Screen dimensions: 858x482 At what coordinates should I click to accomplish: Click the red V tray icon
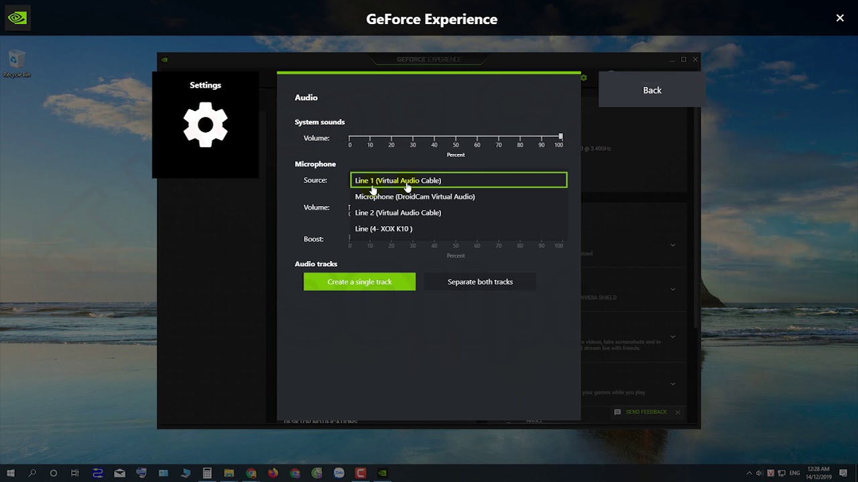coord(771,473)
